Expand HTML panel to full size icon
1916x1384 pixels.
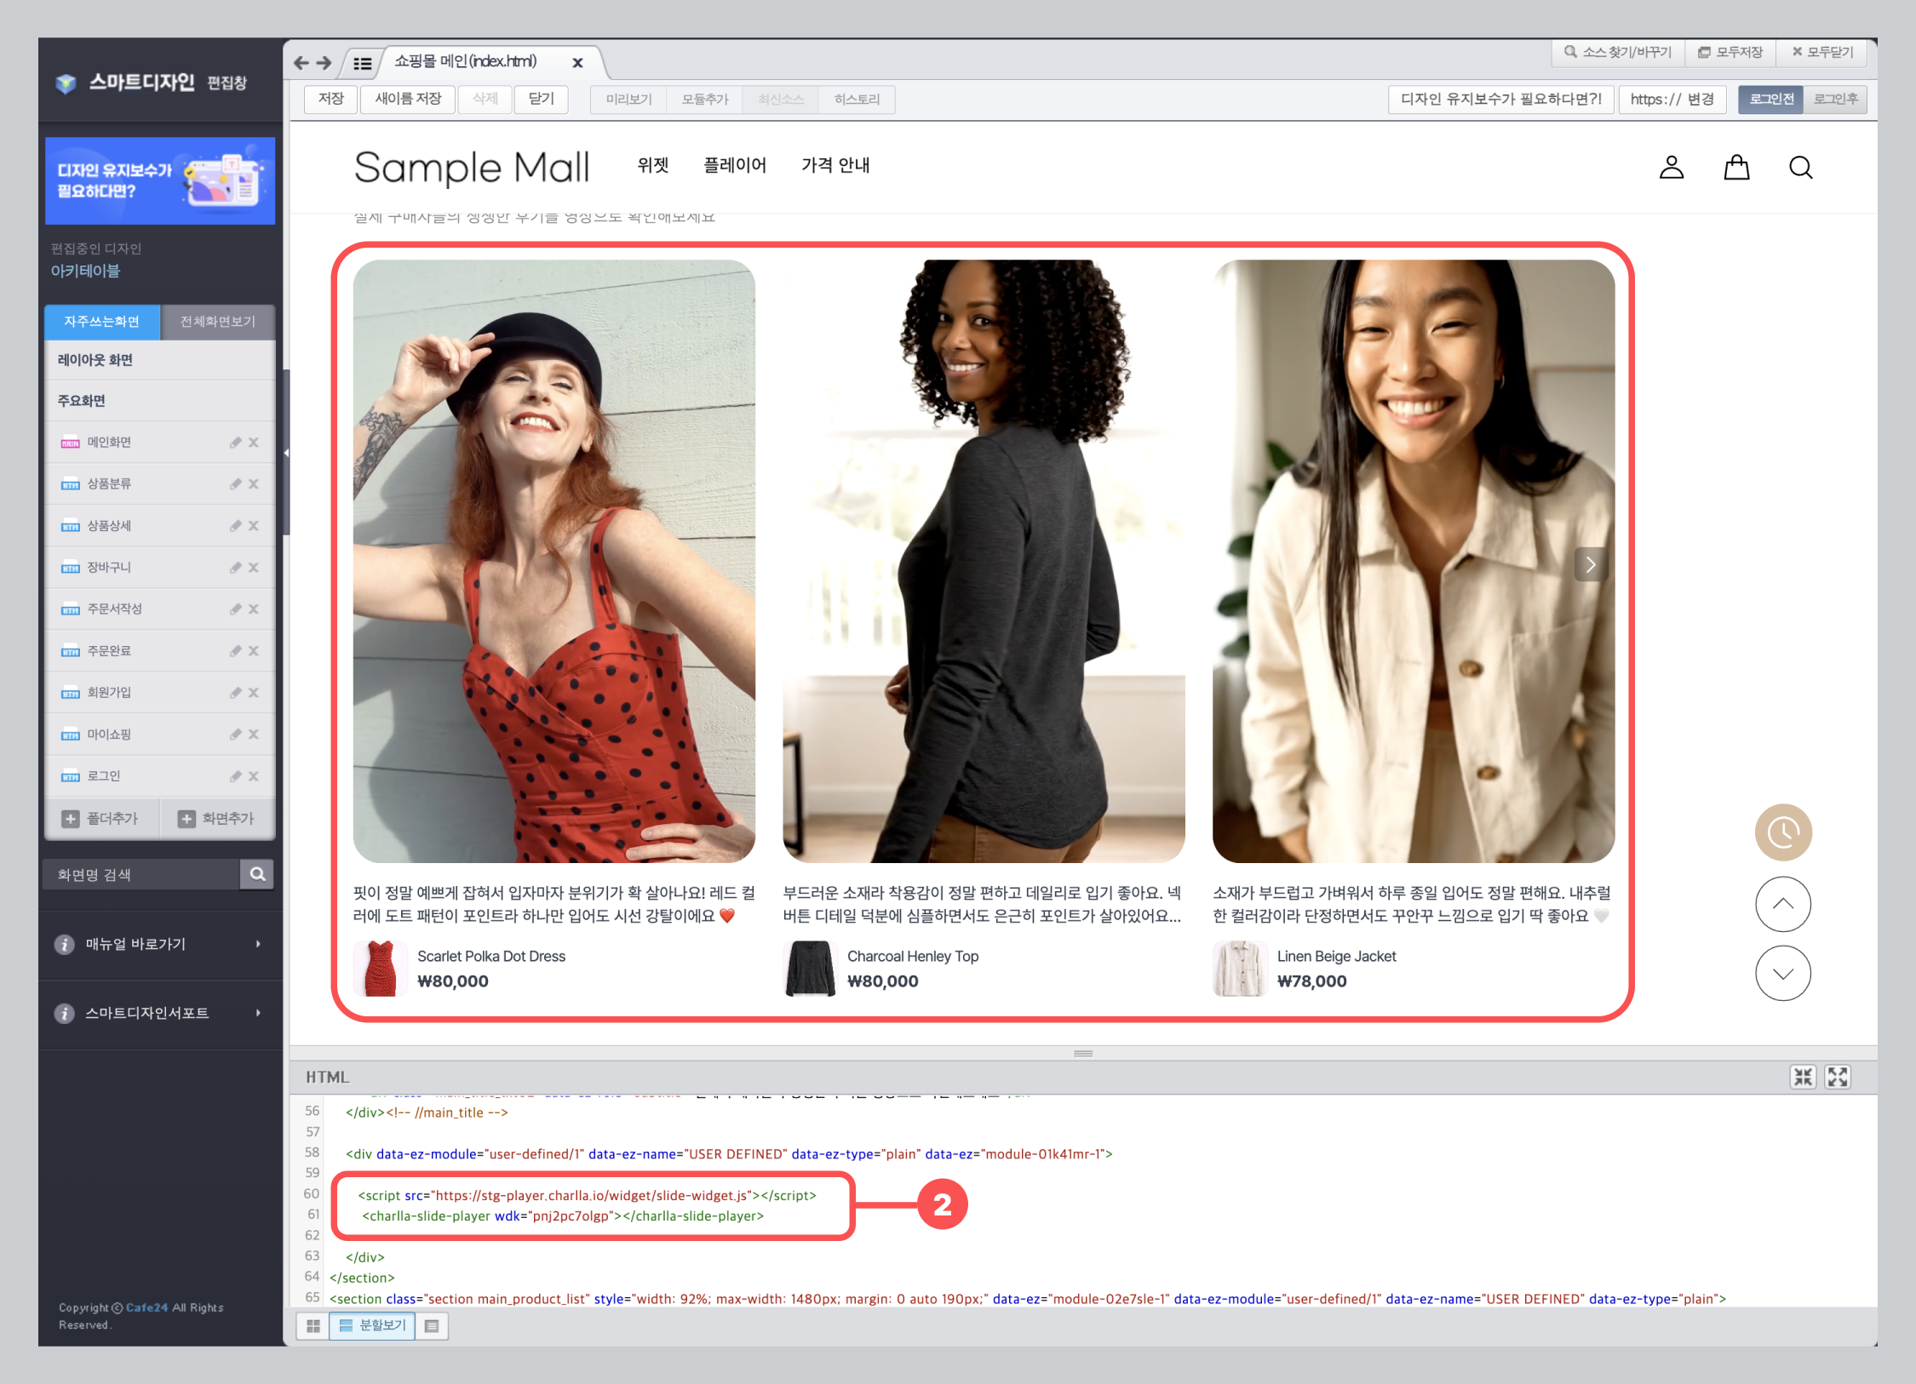coord(1838,1077)
